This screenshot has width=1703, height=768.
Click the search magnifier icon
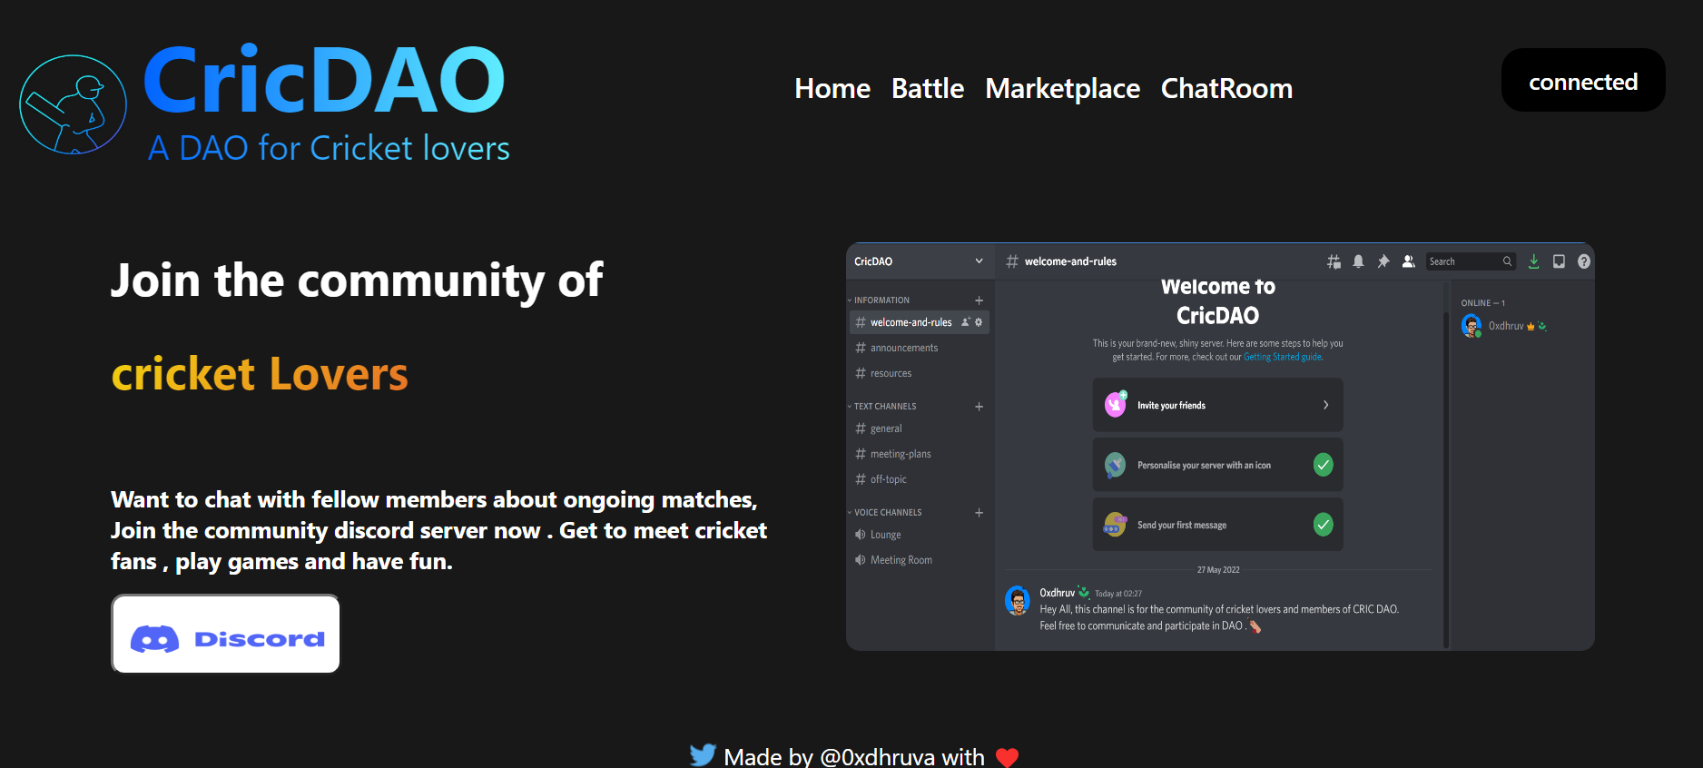tap(1507, 261)
